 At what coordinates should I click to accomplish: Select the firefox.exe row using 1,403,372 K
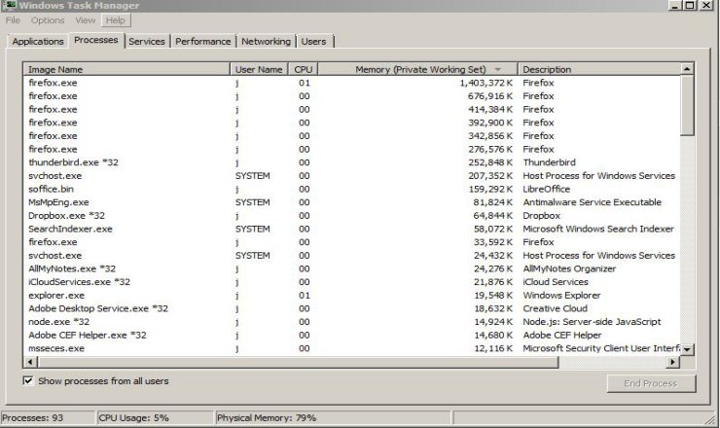pyautogui.click(x=352, y=83)
